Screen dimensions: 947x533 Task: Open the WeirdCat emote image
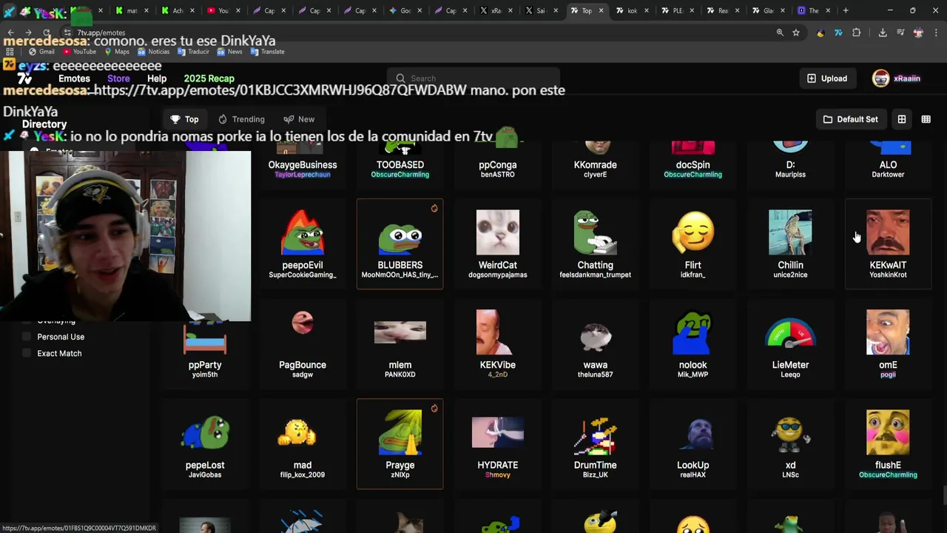click(x=498, y=232)
